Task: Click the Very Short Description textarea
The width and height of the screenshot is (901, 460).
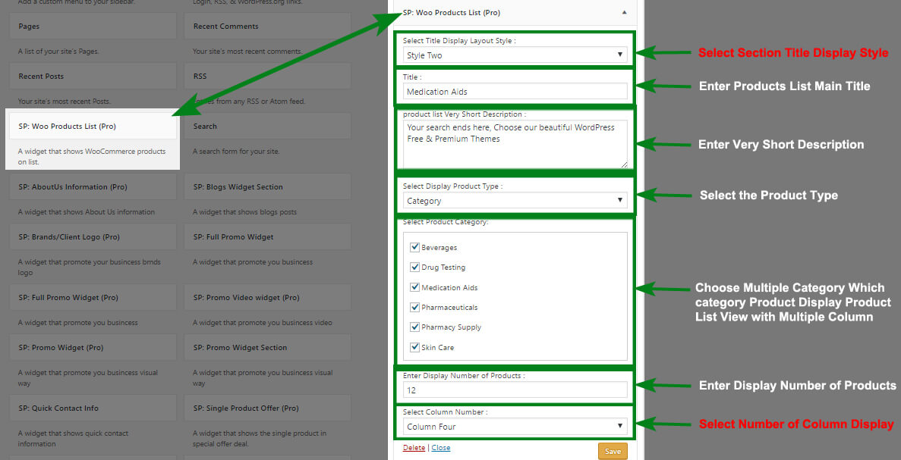Action: [x=515, y=144]
